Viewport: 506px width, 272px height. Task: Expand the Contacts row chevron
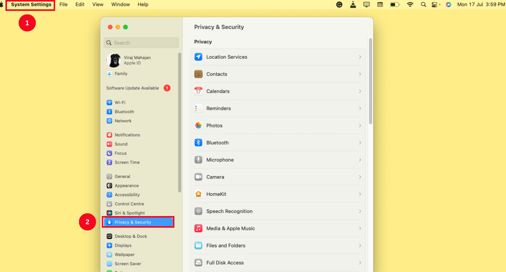360,74
